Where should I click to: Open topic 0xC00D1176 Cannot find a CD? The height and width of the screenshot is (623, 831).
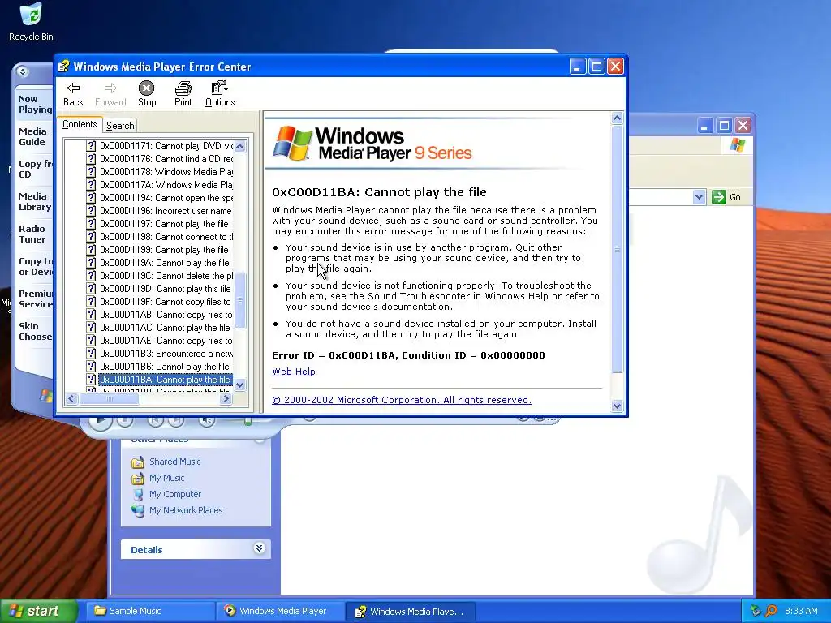[166, 159]
